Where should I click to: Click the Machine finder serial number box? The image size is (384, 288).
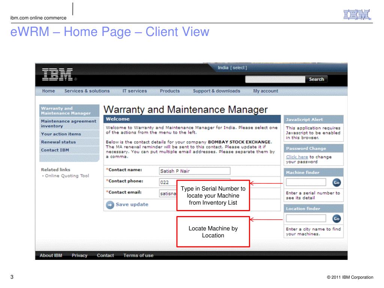(x=306, y=182)
